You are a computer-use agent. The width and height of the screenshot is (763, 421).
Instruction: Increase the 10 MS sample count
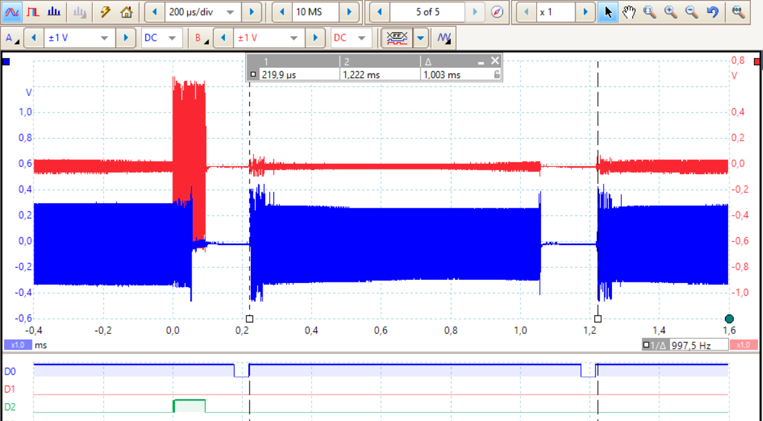[x=349, y=12]
